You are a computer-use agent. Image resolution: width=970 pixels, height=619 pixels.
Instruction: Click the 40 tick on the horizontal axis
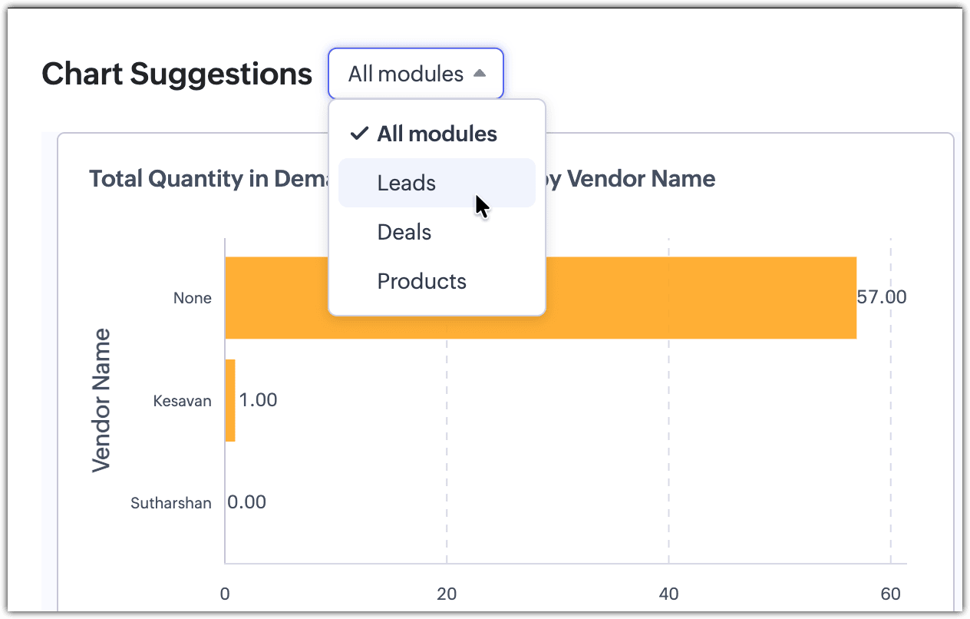pos(668,594)
